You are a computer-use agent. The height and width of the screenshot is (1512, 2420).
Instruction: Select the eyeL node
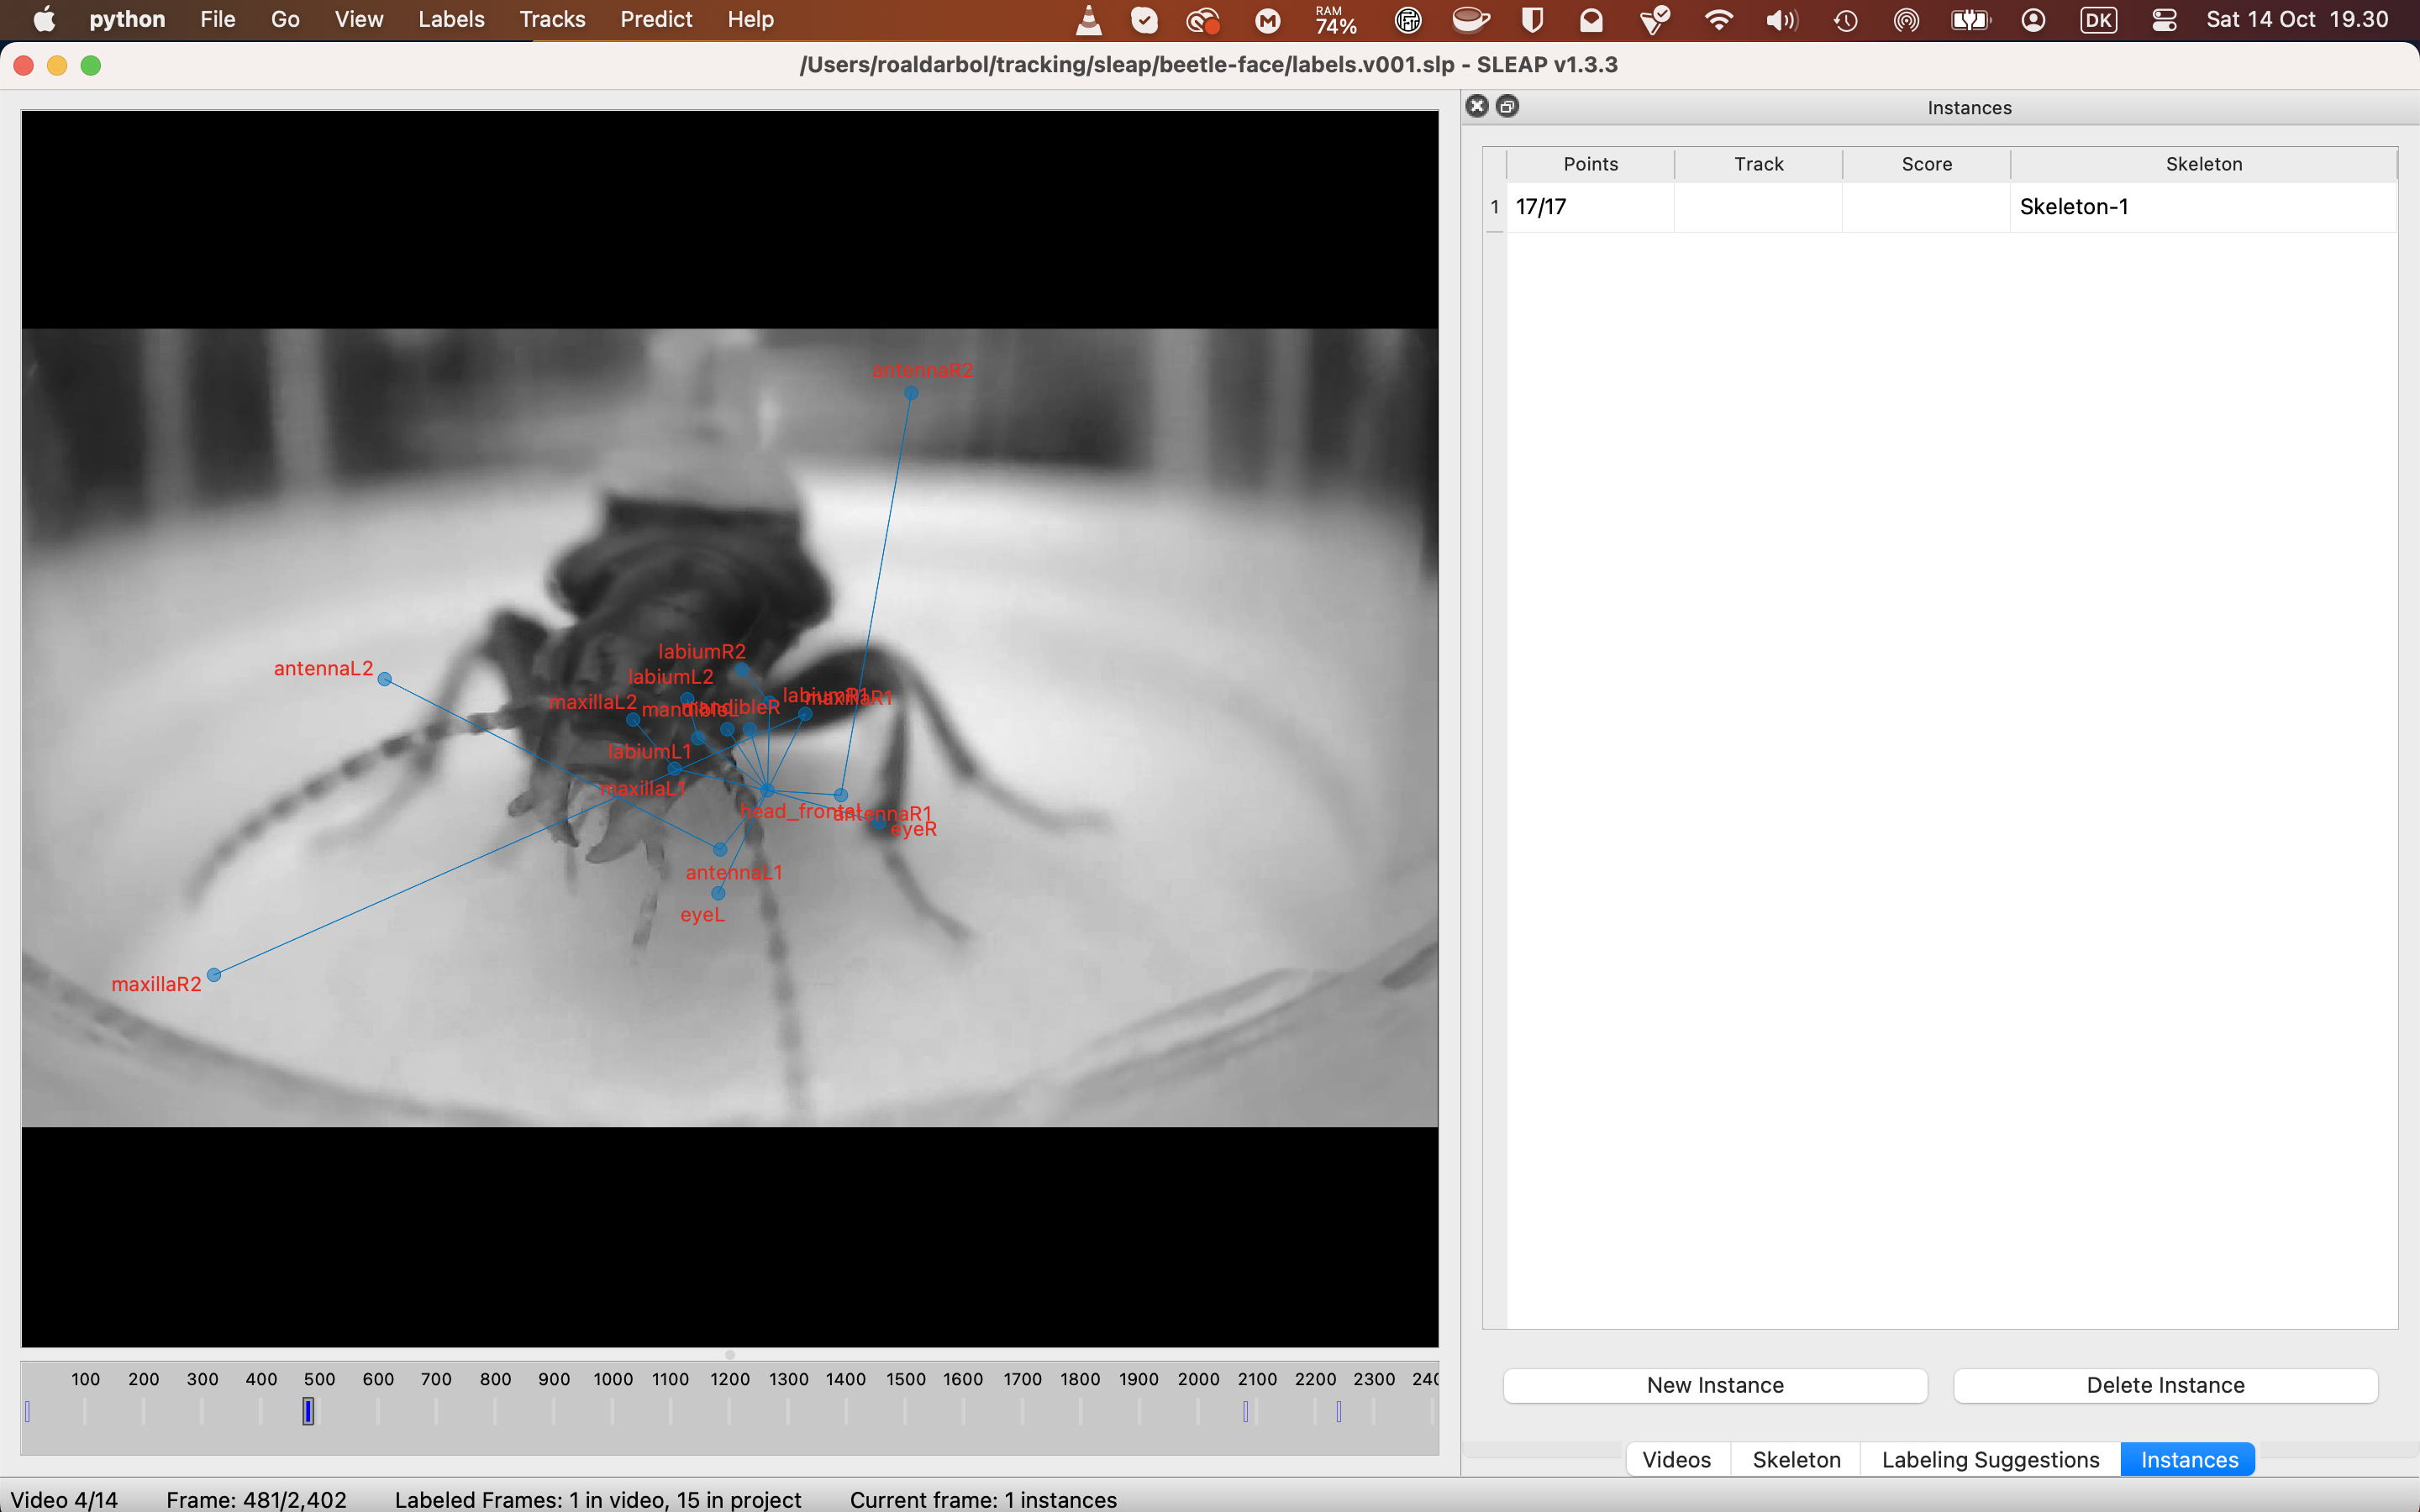[718, 893]
